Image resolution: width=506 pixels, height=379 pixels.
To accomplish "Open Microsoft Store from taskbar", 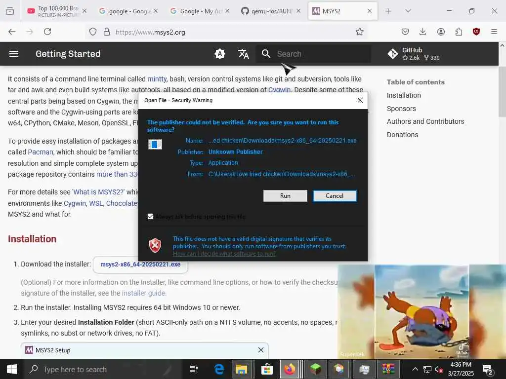I will click(267, 369).
